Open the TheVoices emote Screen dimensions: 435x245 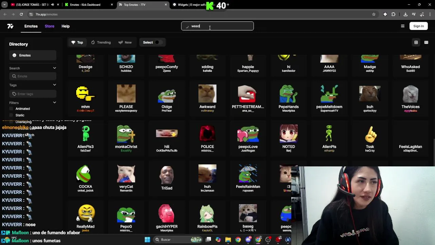click(410, 99)
